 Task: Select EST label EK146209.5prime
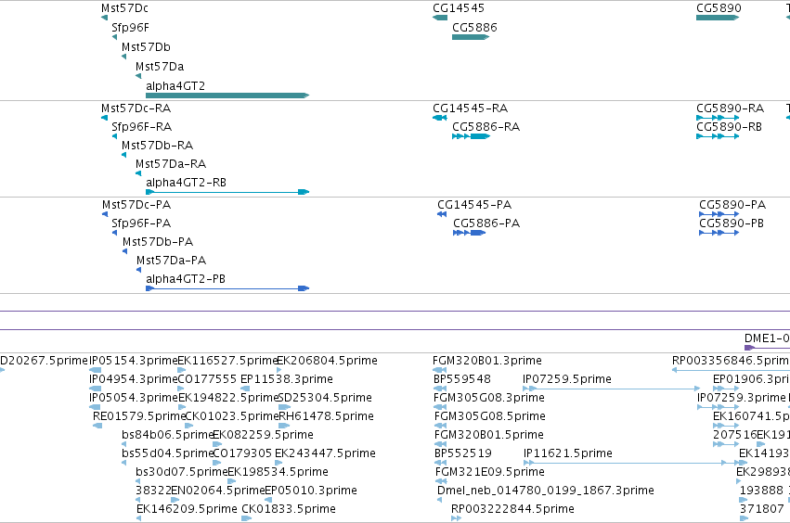[187, 509]
